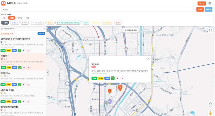Viewport: 215px width, 116px height.
Task: Click pink app icon in 취궈 Hi Five row
Action: pos(28,85)
